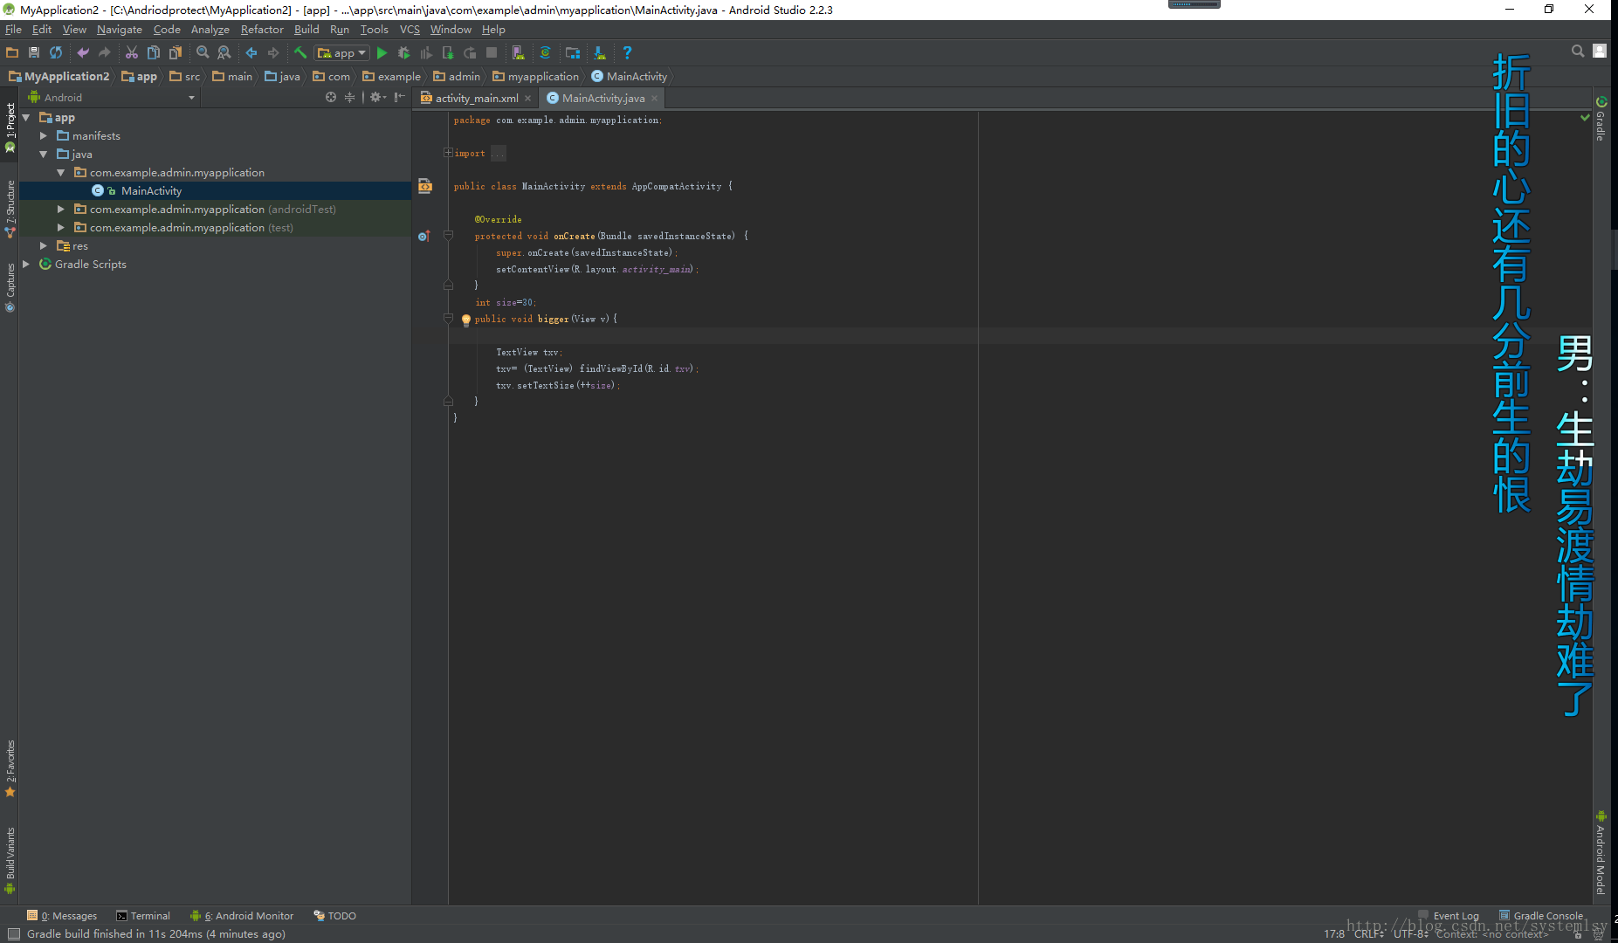Screen dimensions: 1618x943
Task: Click the Debug app bug icon
Action: pyautogui.click(x=403, y=53)
